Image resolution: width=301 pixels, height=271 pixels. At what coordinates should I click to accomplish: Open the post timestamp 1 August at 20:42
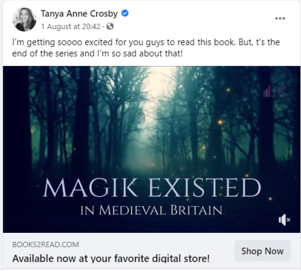[x=71, y=26]
